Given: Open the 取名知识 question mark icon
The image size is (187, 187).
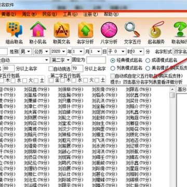Looking at the screenshot, I should 179,33.
